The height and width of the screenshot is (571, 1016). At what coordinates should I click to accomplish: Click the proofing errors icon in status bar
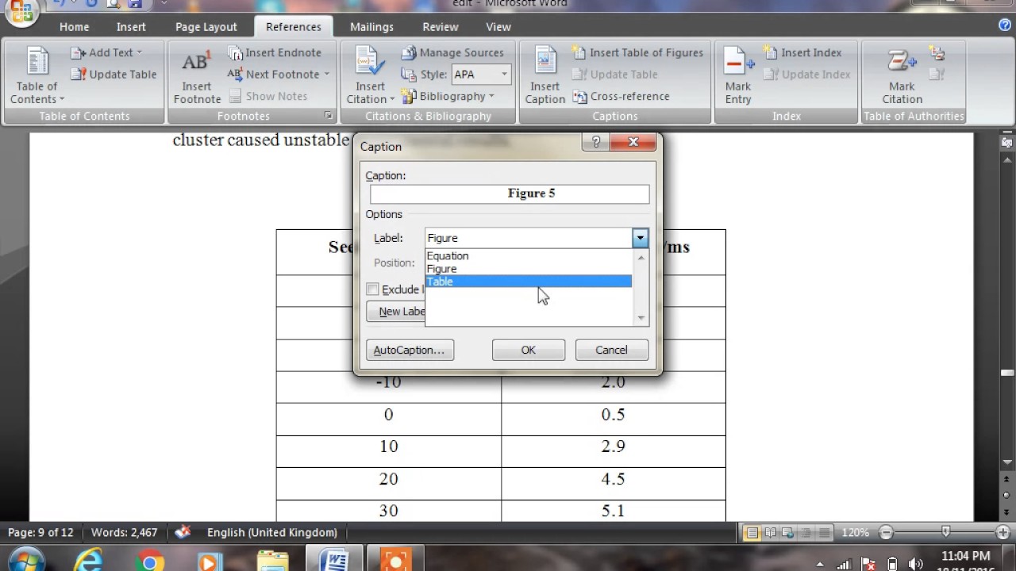pos(183,532)
